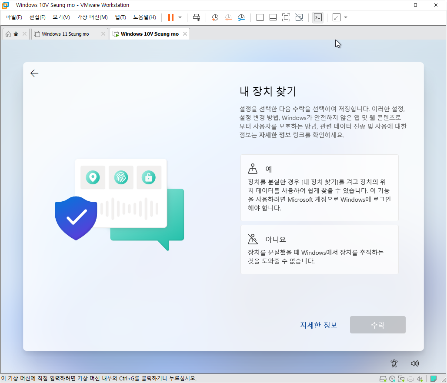447x383 pixels.
Task: Click the hard disk status icon
Action: click(x=383, y=379)
